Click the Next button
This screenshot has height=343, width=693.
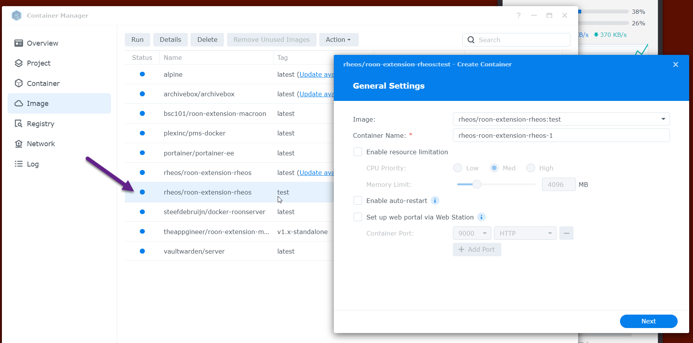(x=648, y=321)
